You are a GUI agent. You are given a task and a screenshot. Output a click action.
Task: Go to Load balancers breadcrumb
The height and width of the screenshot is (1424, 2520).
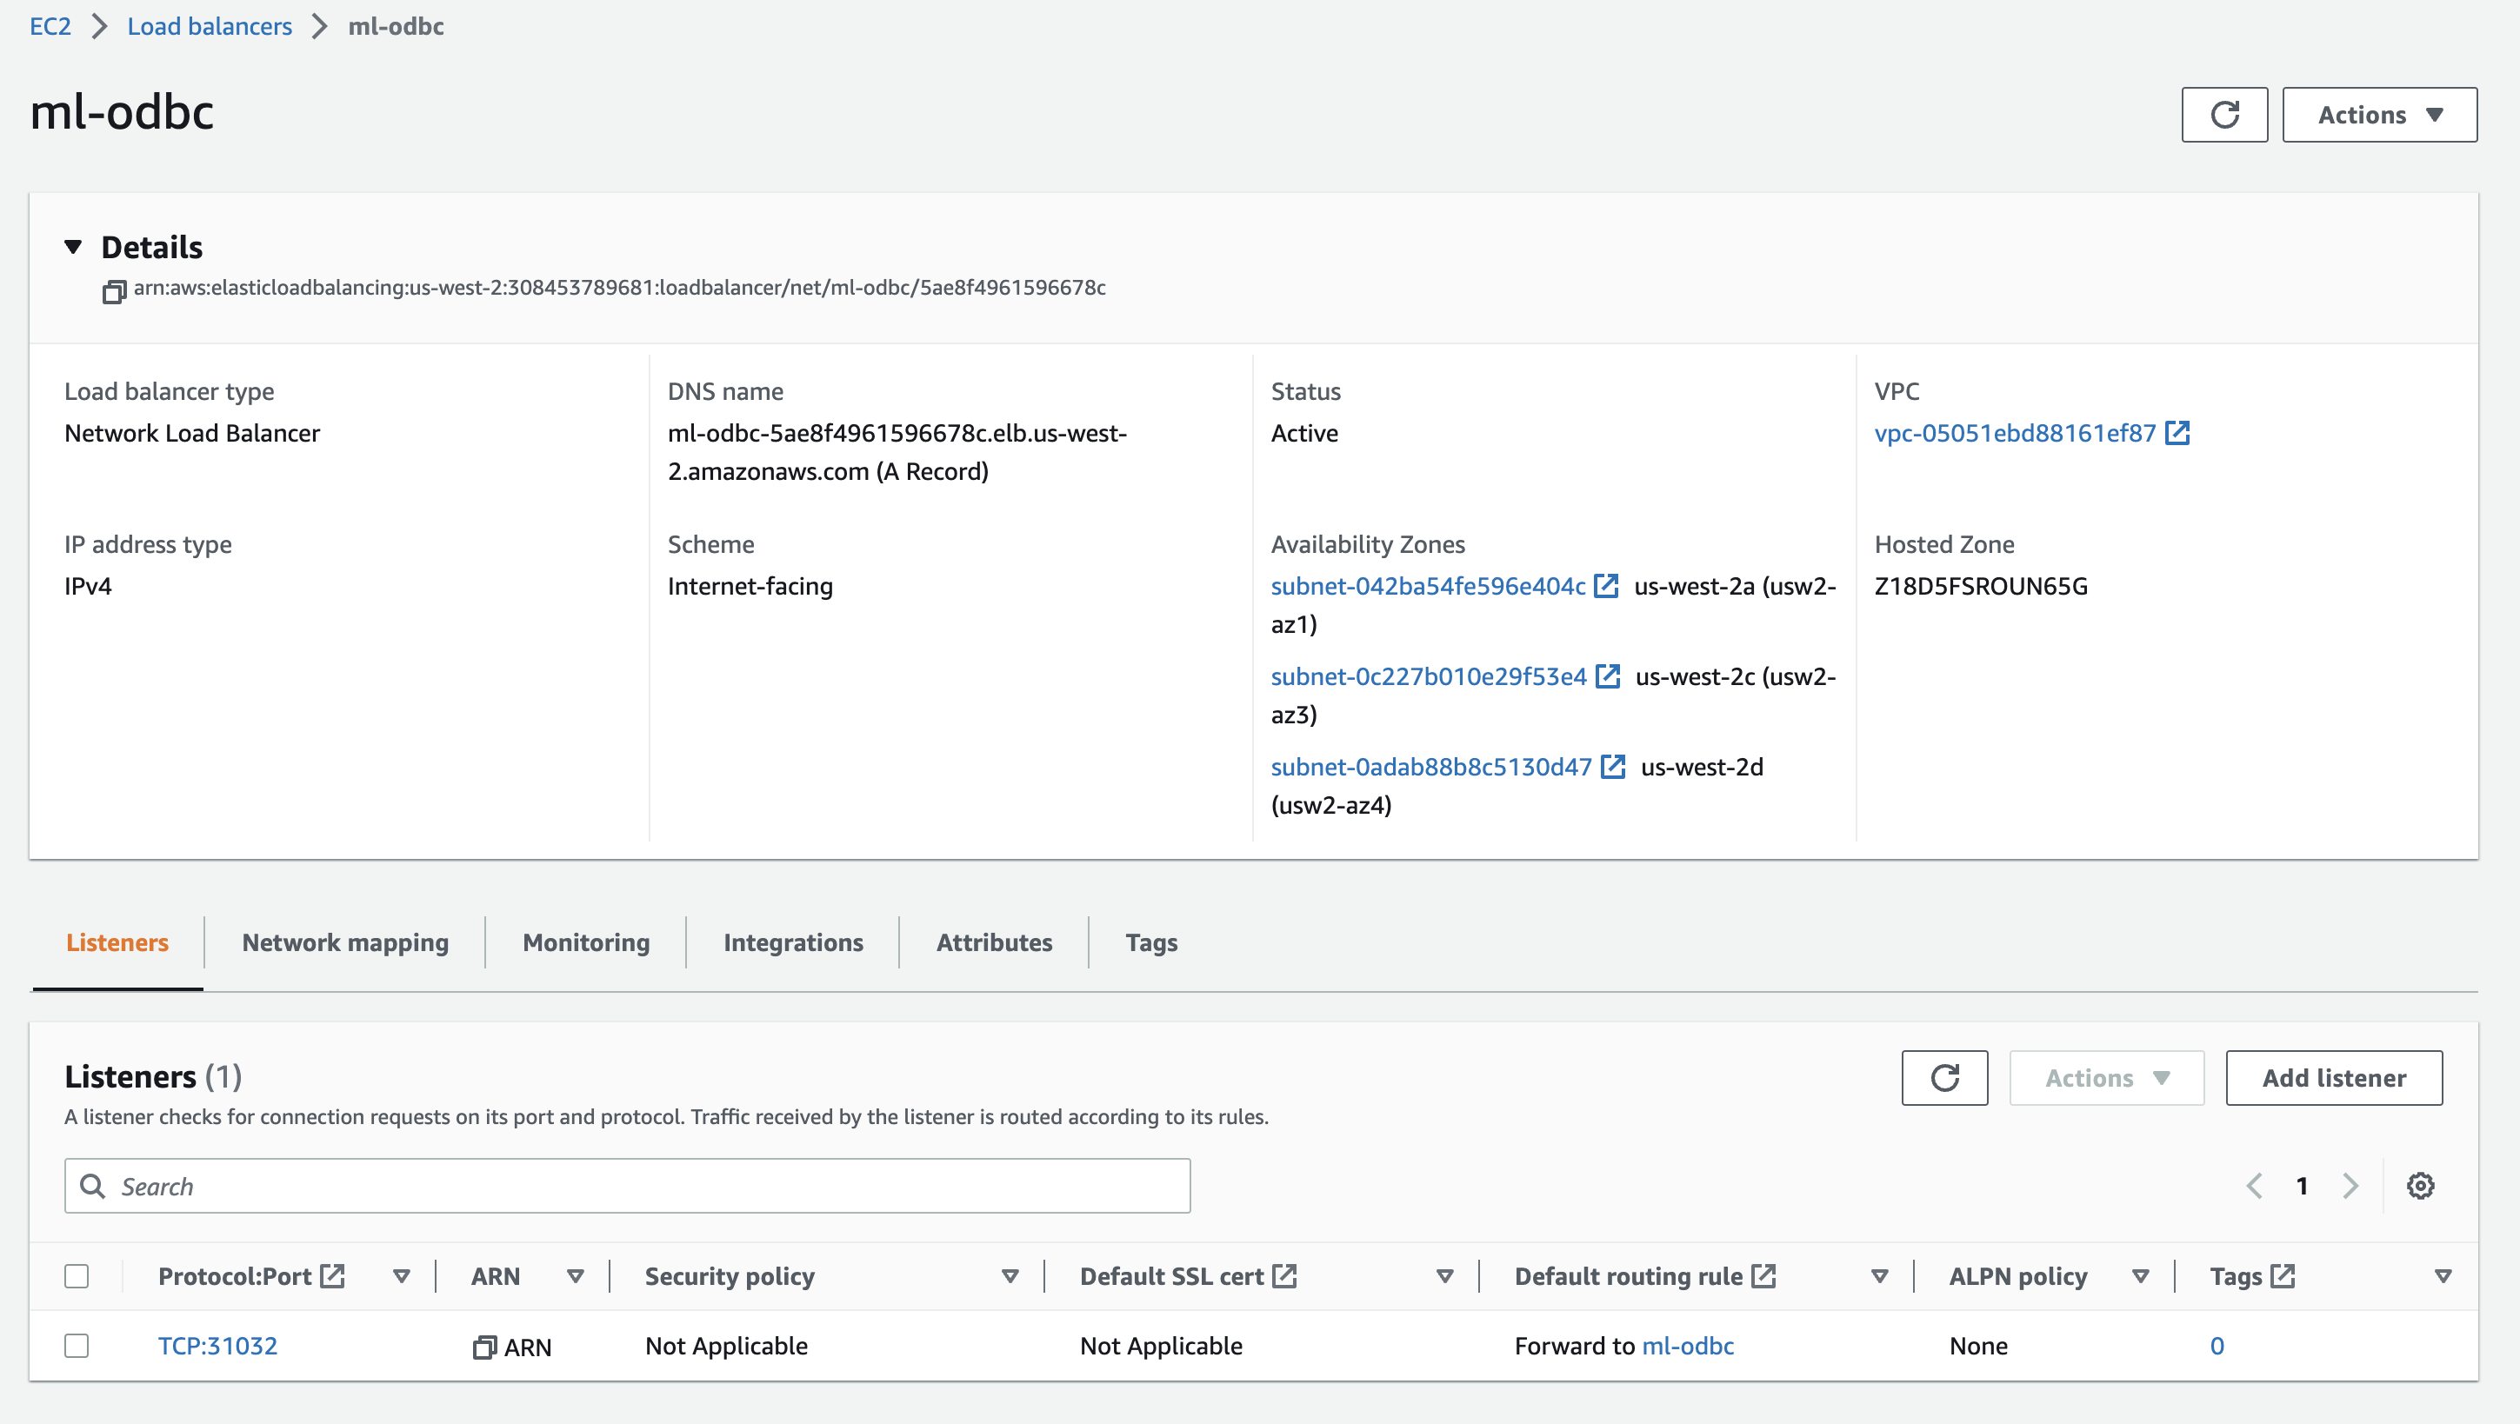[210, 25]
